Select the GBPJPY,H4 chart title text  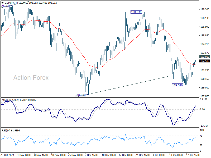12,3
